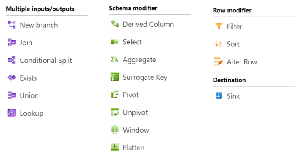Screen dimensions: 299x156
Task: Add a Window transformation
Action: point(130,130)
